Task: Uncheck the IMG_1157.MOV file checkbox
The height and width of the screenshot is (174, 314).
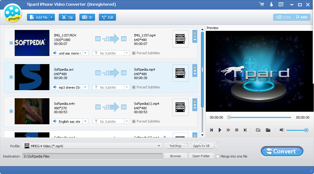Action: [x=11, y=43]
